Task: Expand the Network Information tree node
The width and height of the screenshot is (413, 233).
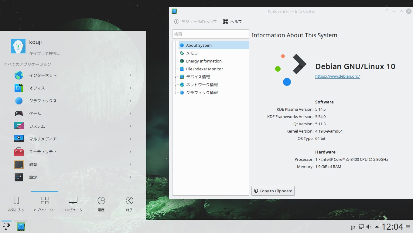Action: click(176, 85)
